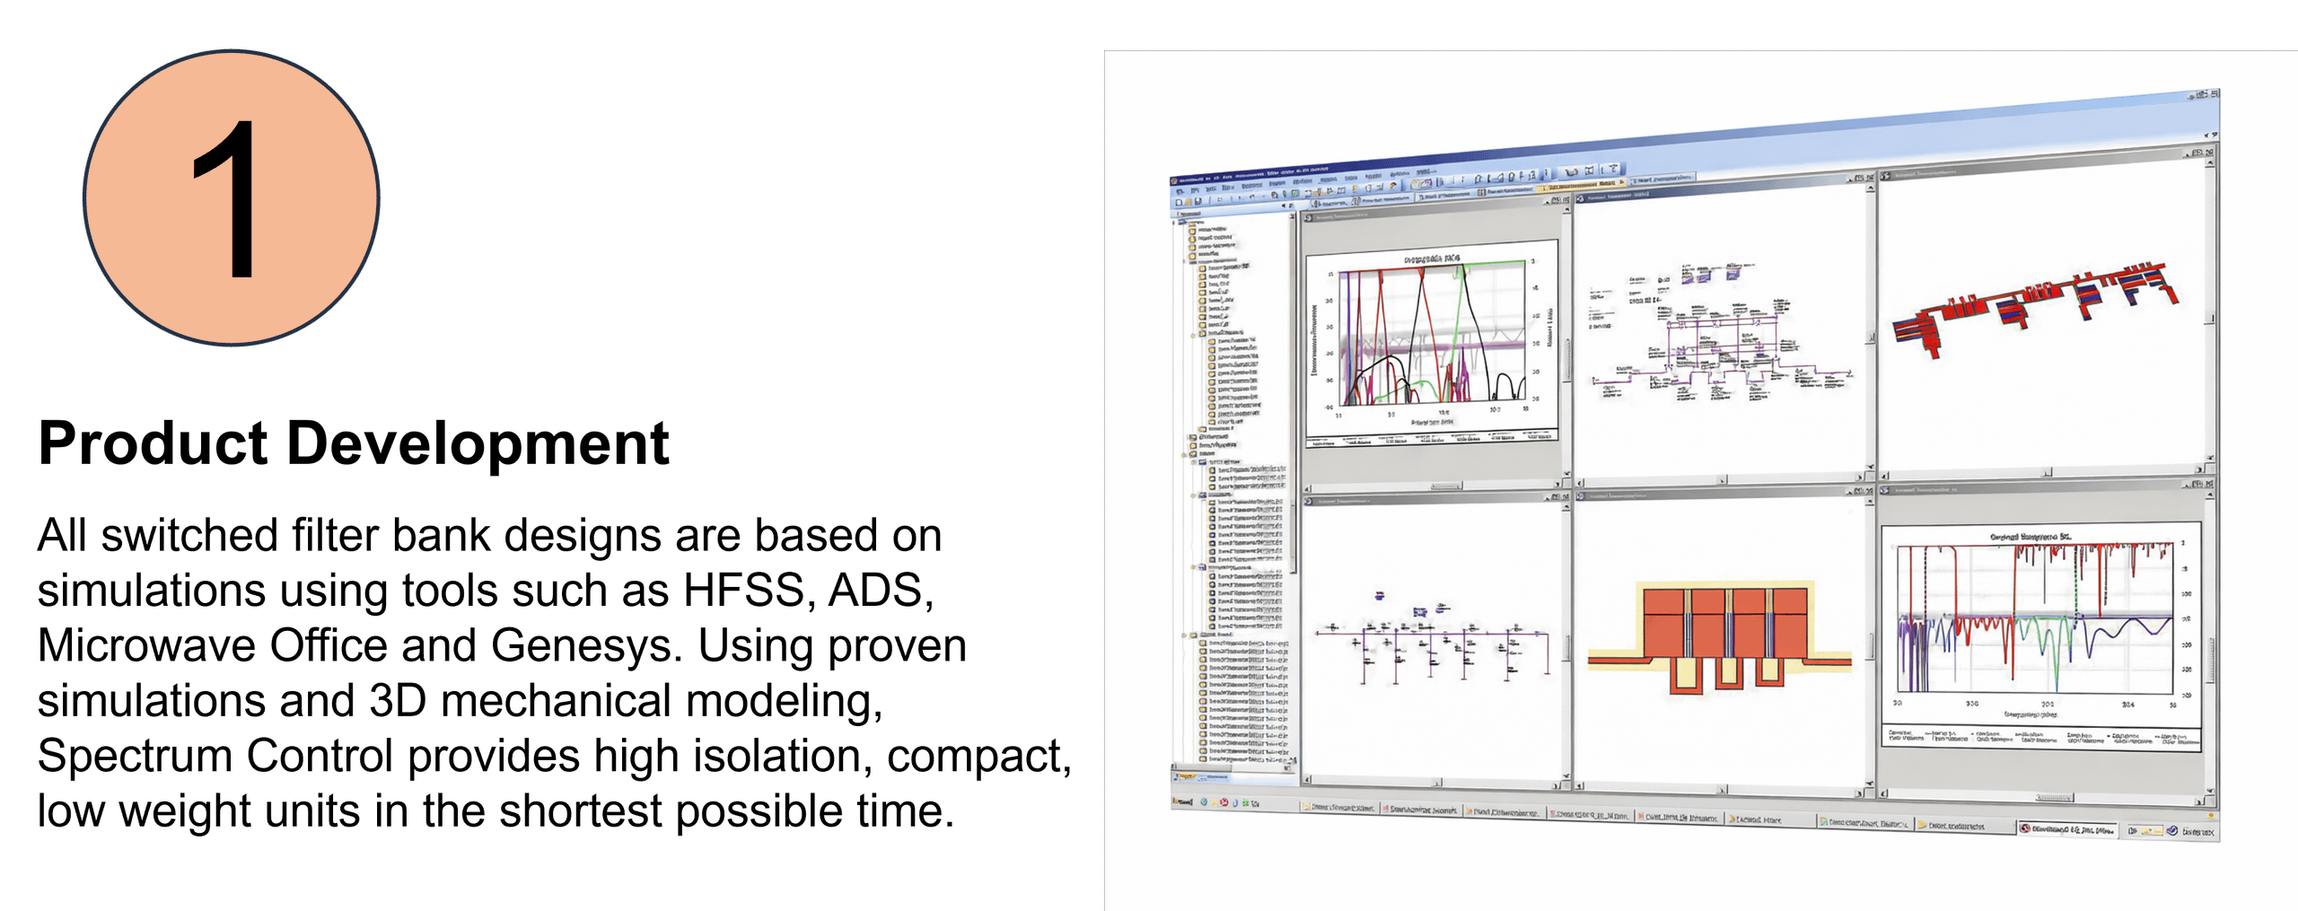
Task: Click the first folder icon at top of project tree
Action: 1192,231
